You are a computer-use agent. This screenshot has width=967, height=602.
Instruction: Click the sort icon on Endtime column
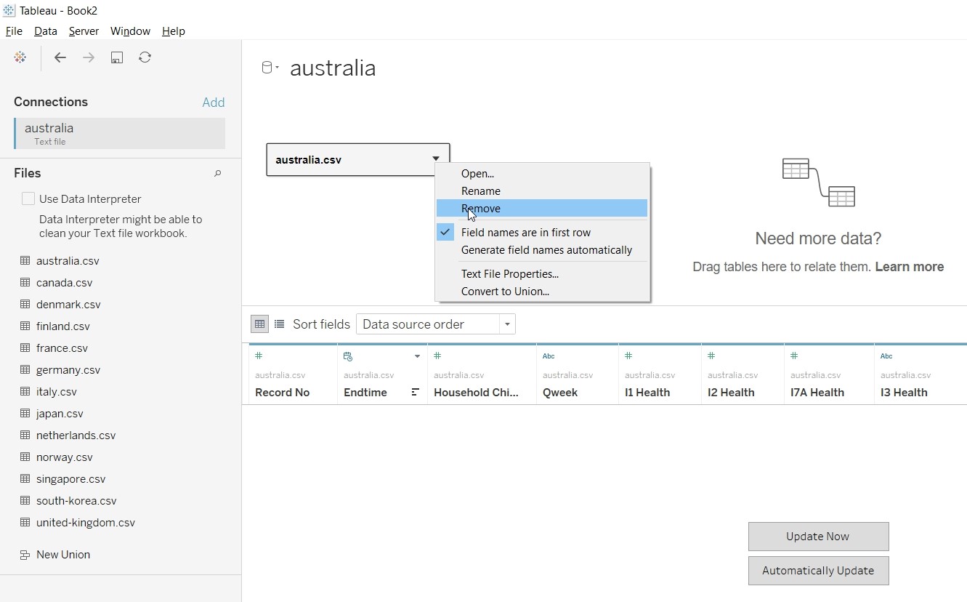coord(416,393)
